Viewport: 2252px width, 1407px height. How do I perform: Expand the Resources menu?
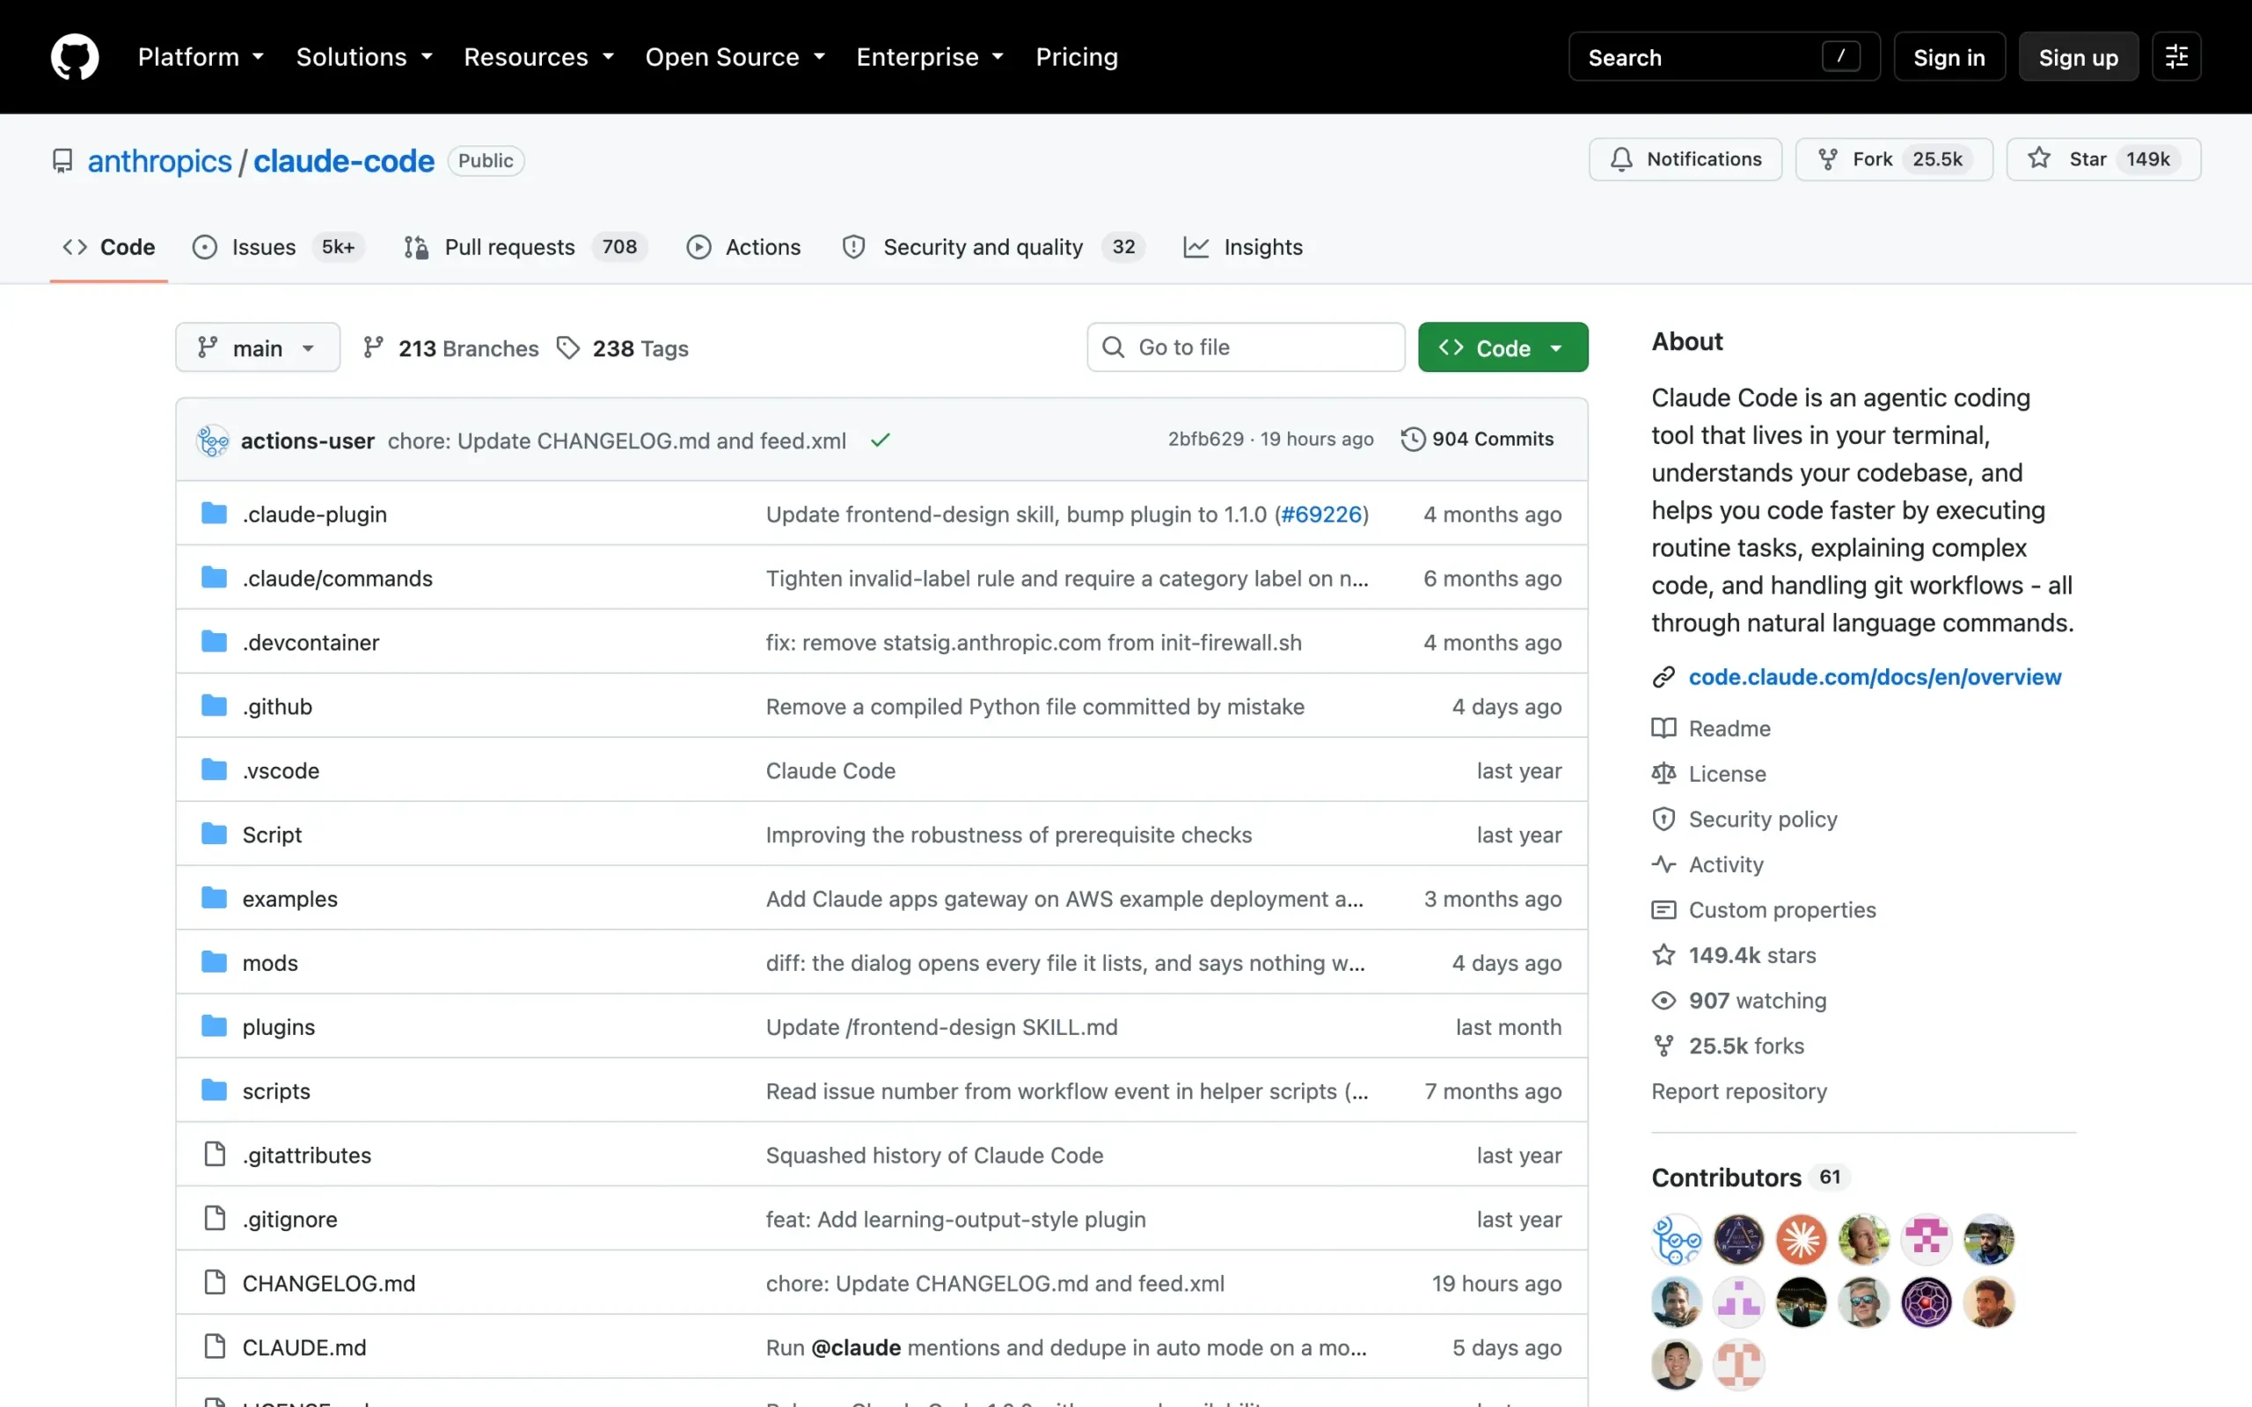538,57
